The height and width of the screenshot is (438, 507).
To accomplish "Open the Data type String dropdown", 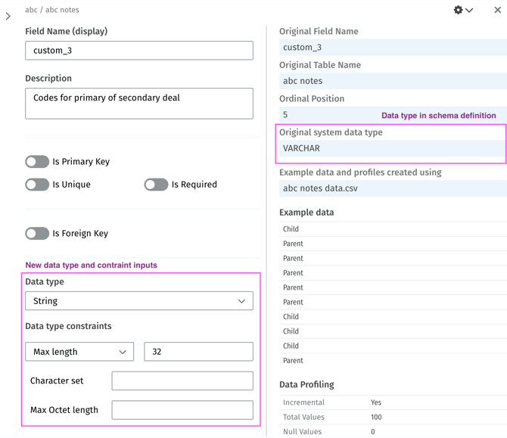I will (x=139, y=301).
